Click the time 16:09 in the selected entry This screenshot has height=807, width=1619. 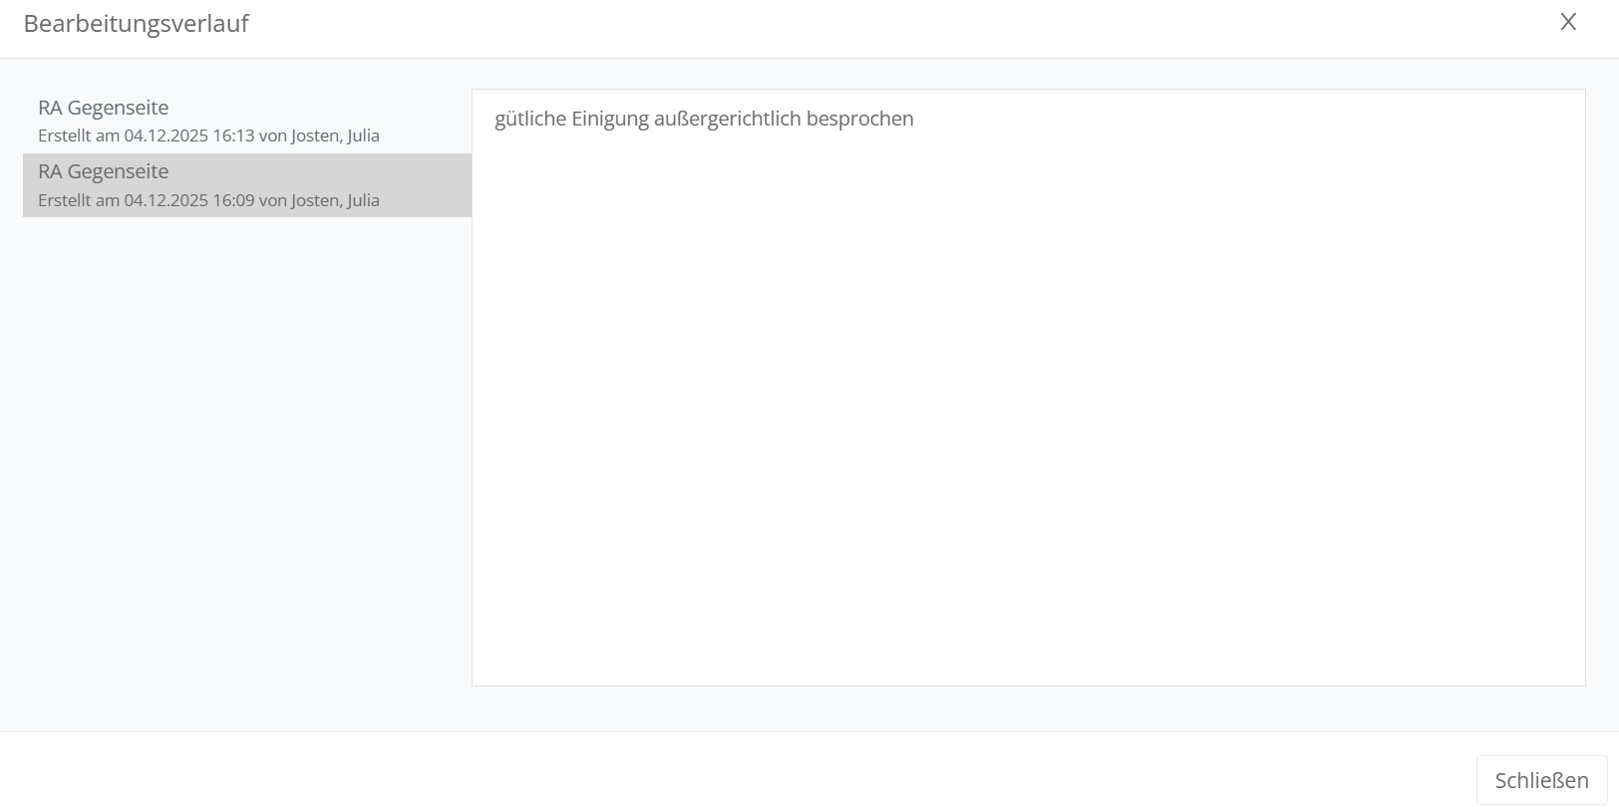tap(233, 200)
